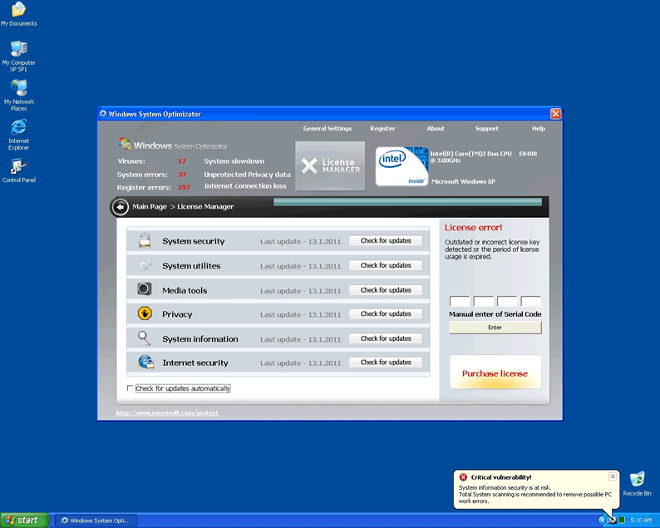The width and height of the screenshot is (660, 528).
Task: Enable Check for updates automatically checkbox
Action: [x=130, y=388]
